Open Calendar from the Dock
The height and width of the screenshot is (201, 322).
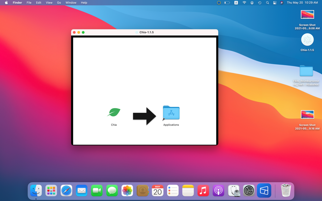158,191
